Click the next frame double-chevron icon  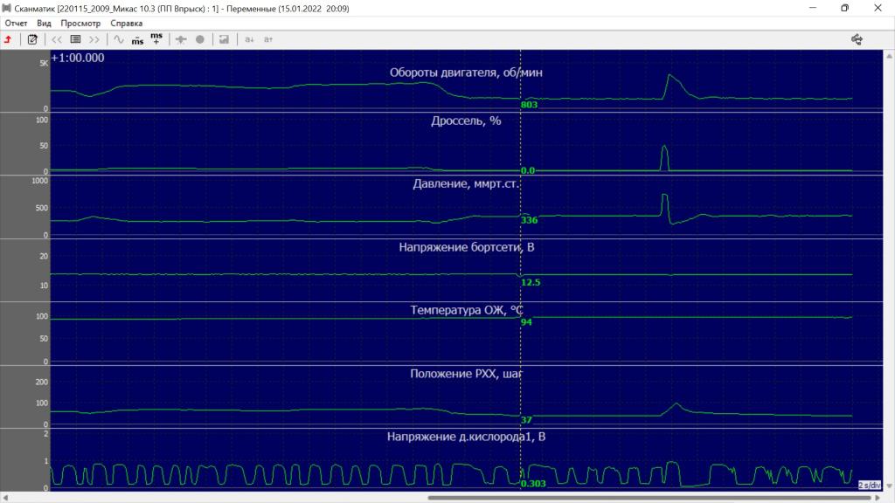pos(94,39)
